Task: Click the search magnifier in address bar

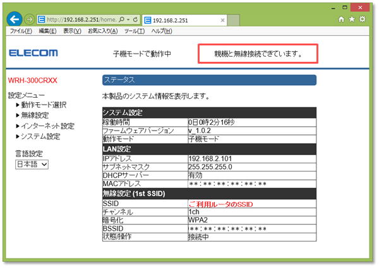Action: coord(122,20)
